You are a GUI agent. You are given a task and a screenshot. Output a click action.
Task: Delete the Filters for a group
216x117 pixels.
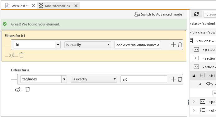(x=28, y=90)
